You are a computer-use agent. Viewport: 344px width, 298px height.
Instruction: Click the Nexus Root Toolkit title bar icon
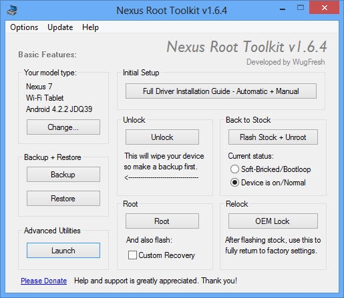point(12,10)
